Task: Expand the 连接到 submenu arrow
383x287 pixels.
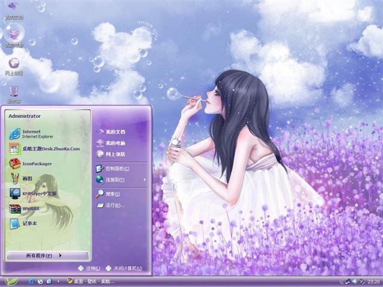Action: 145,179
